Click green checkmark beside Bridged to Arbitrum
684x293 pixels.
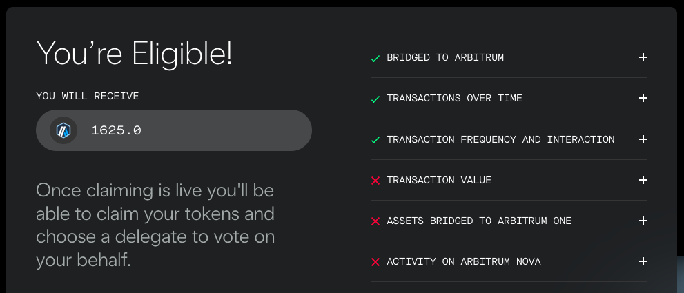[375, 59]
